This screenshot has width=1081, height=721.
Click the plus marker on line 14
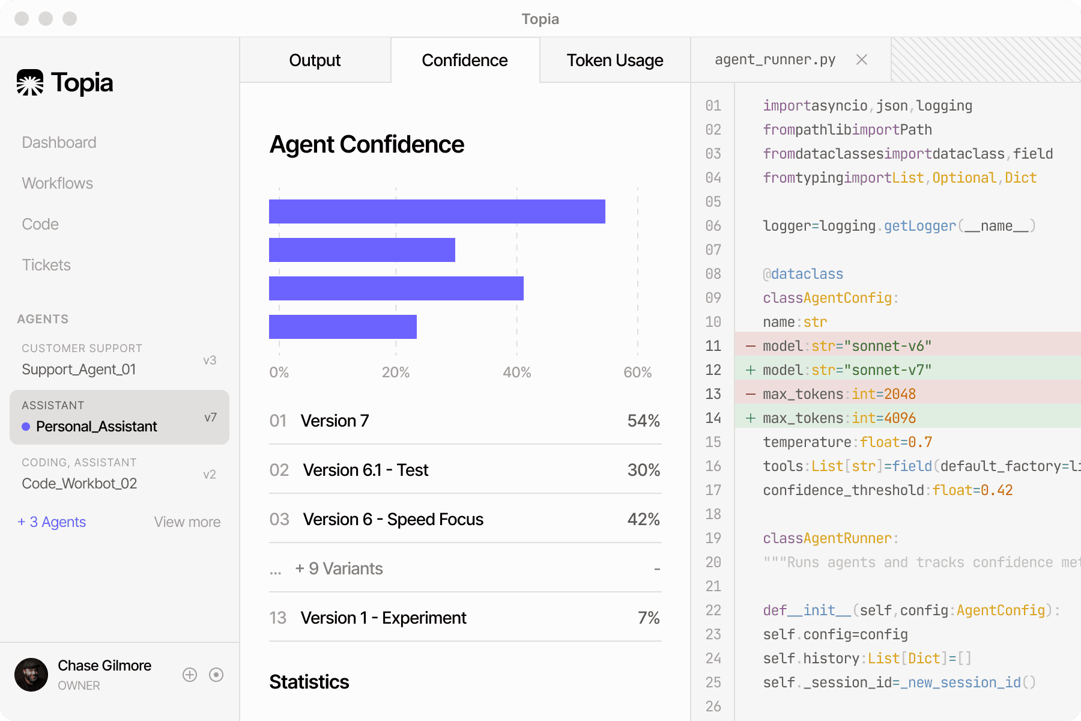point(750,418)
